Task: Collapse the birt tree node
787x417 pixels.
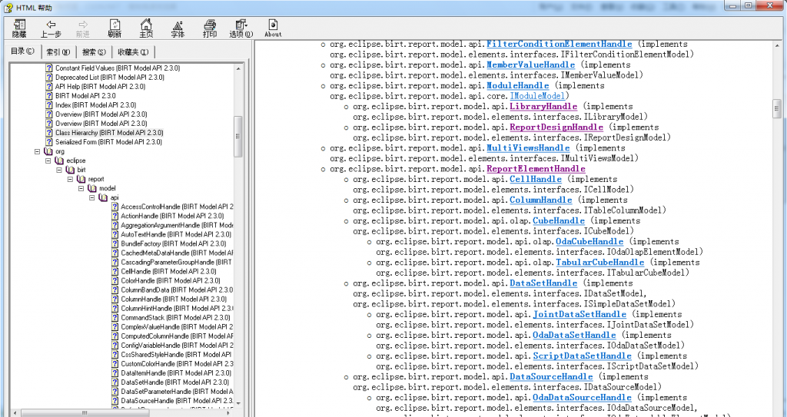Action: (59, 170)
